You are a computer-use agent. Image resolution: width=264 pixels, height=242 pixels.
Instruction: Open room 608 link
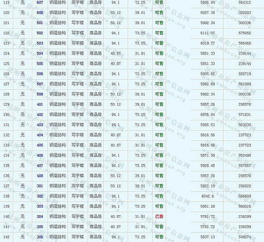(40, 13)
